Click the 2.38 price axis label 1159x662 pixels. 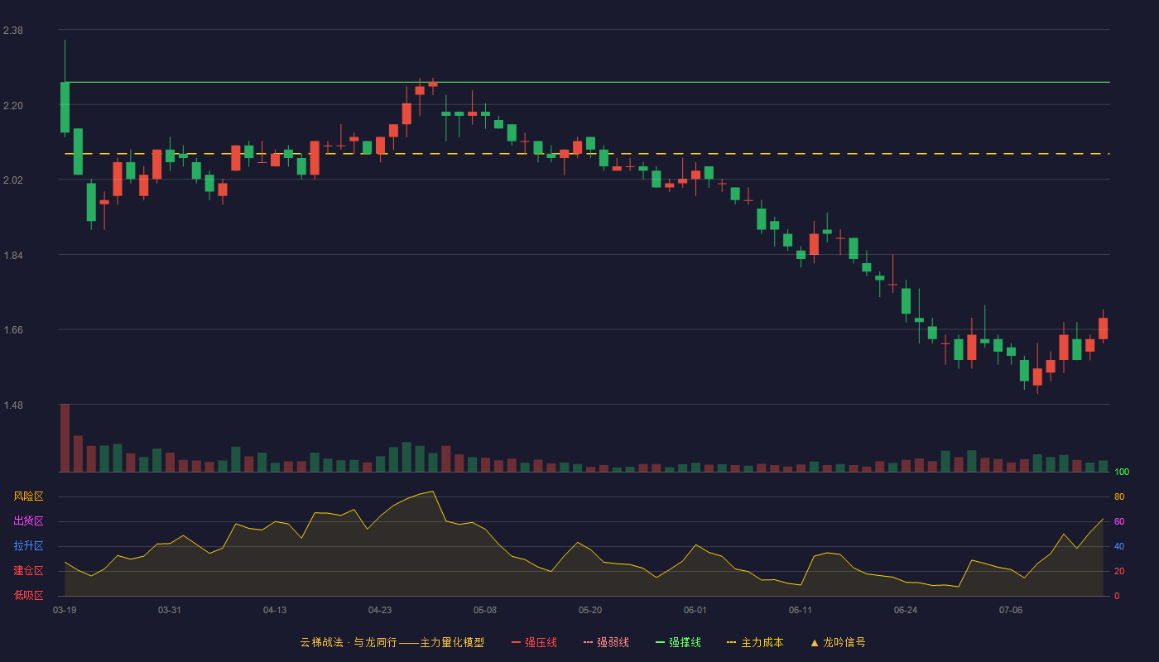pos(13,31)
